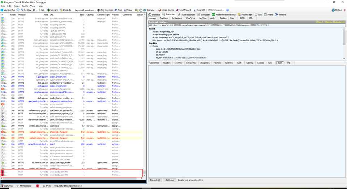The image size is (347, 189).
Task: Switch to the Statistics tab
Action: [154, 14]
